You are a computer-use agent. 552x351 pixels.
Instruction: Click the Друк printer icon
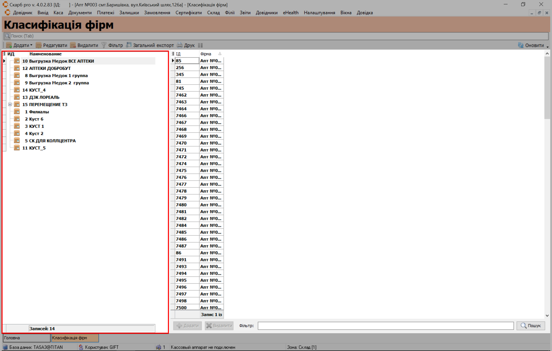180,45
